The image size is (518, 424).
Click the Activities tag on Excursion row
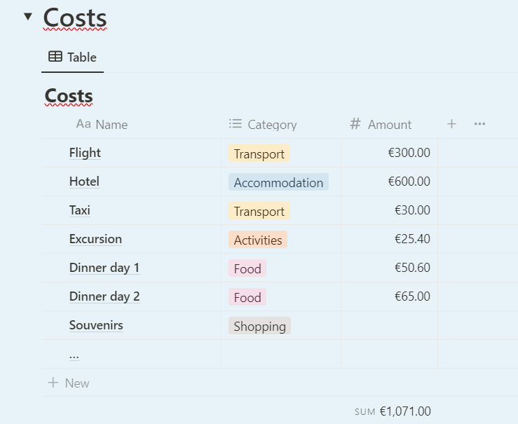[257, 240]
